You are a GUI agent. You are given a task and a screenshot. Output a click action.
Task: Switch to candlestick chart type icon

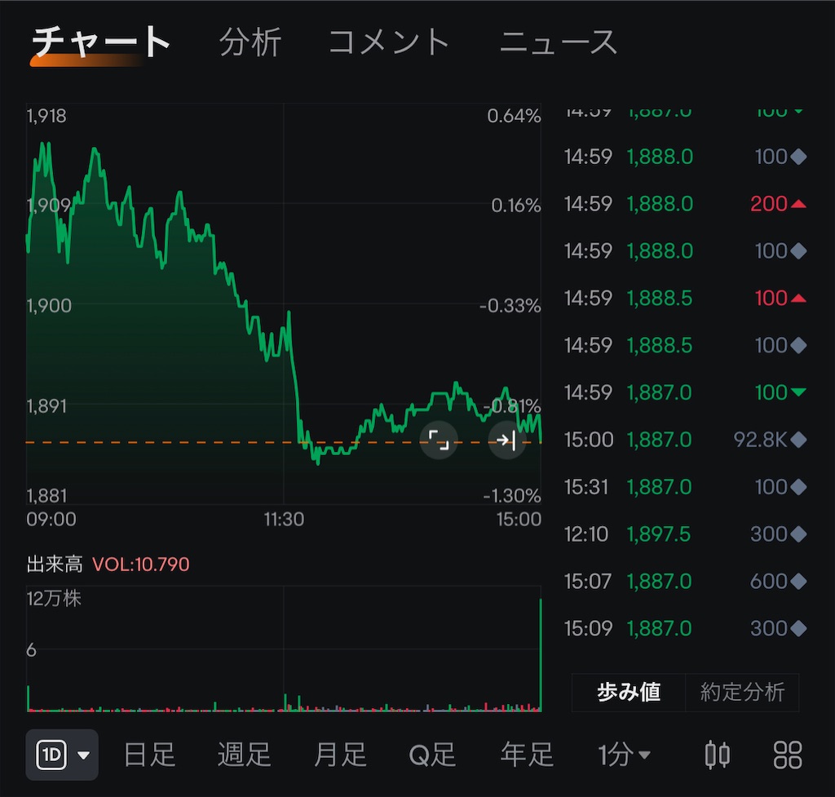point(717,755)
